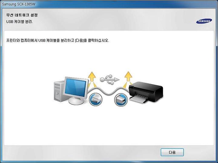The height and width of the screenshot is (163, 218).
Task: Click the yellow arrow above the printer
Action: (x=128, y=76)
